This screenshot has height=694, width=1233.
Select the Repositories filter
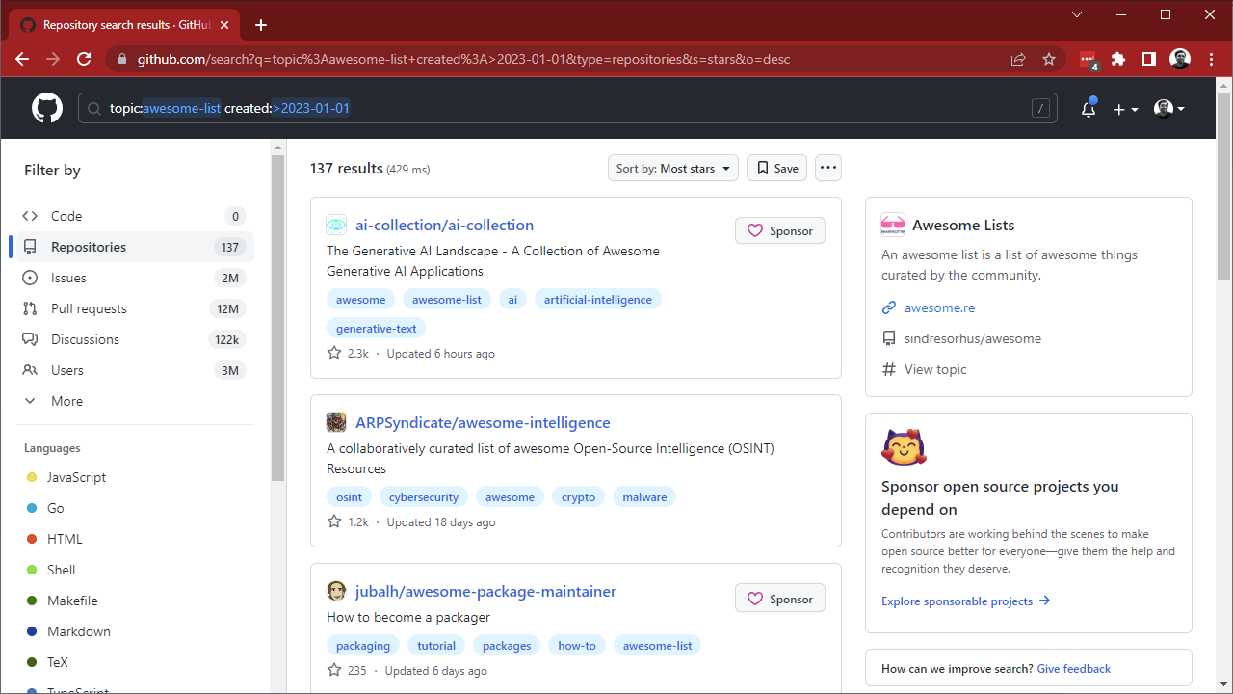tap(135, 247)
